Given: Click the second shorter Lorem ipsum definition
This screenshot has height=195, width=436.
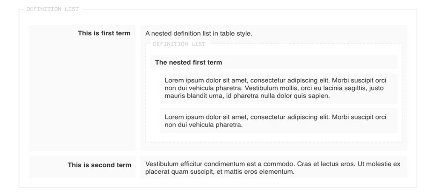Looking at the screenshot, I should 278,121.
